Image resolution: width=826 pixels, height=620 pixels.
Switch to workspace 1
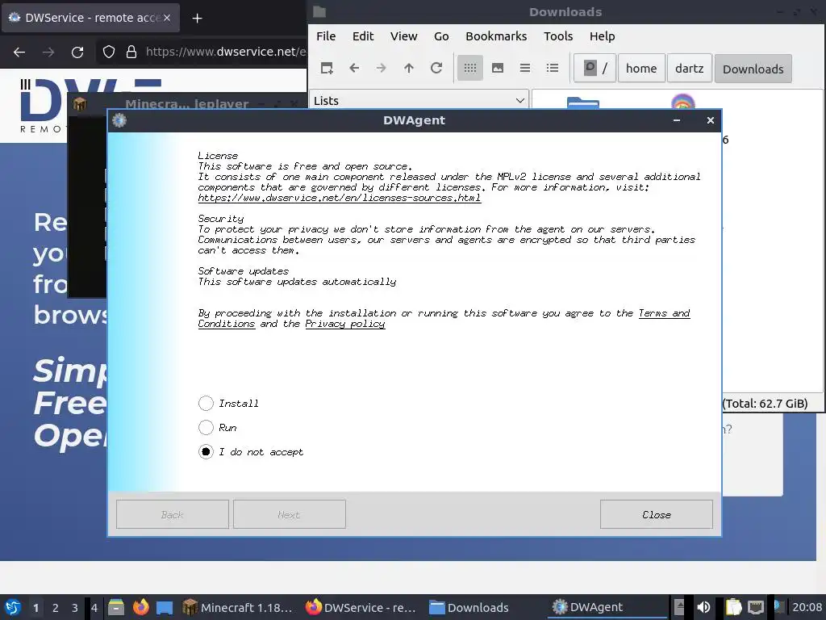click(x=35, y=608)
